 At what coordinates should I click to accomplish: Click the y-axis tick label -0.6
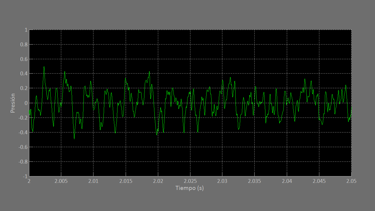[x=23, y=147]
